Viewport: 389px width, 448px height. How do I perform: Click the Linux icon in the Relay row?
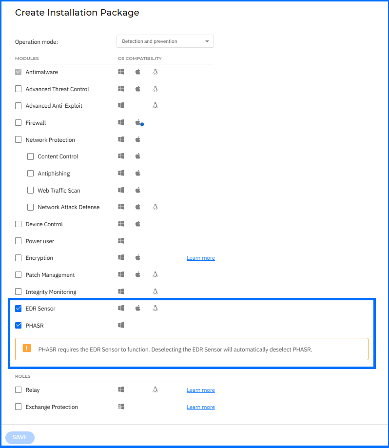click(x=155, y=390)
